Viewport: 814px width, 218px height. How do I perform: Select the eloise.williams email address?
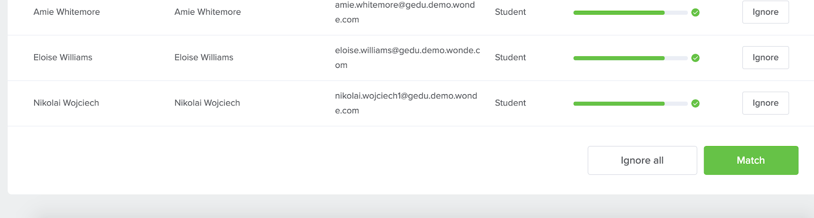point(408,58)
